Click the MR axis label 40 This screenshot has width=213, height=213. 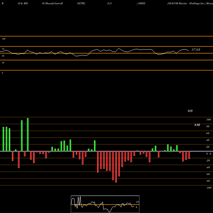click(208, 140)
